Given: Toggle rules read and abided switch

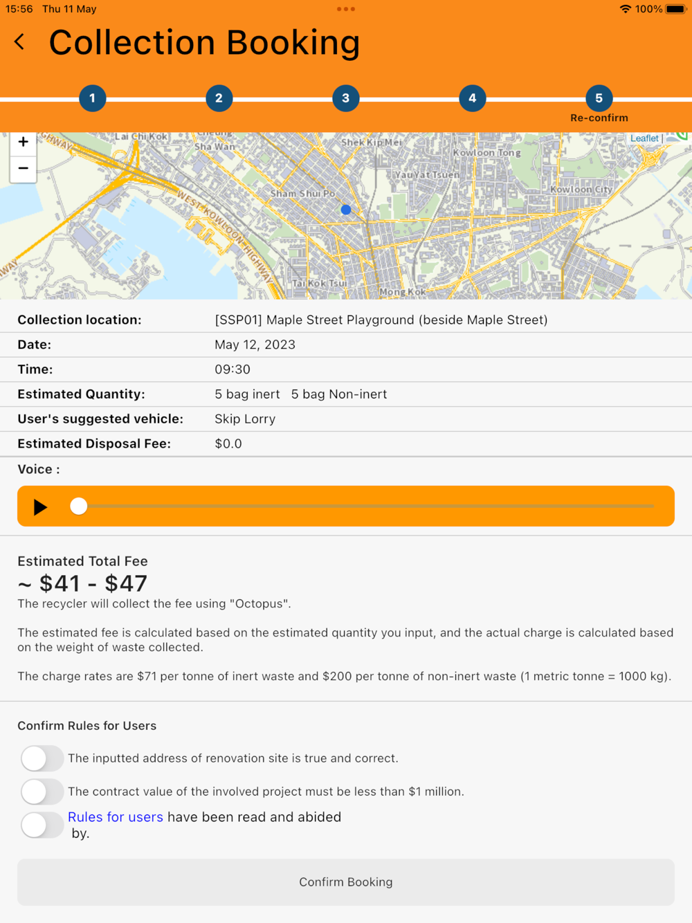Looking at the screenshot, I should (x=42, y=825).
